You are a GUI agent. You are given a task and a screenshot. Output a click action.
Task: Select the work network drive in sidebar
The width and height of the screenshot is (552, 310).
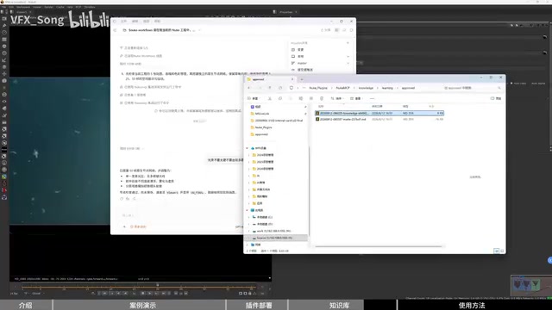click(273, 231)
